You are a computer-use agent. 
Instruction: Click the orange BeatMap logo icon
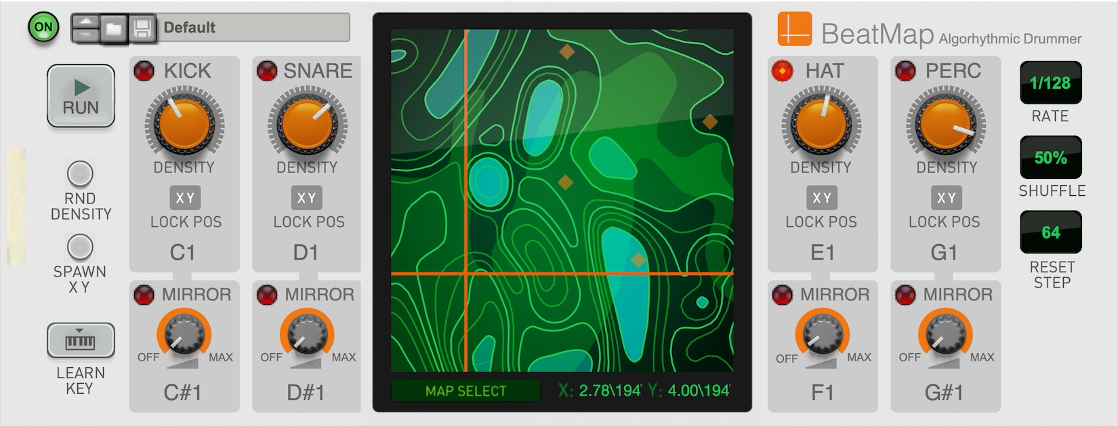pos(795,29)
